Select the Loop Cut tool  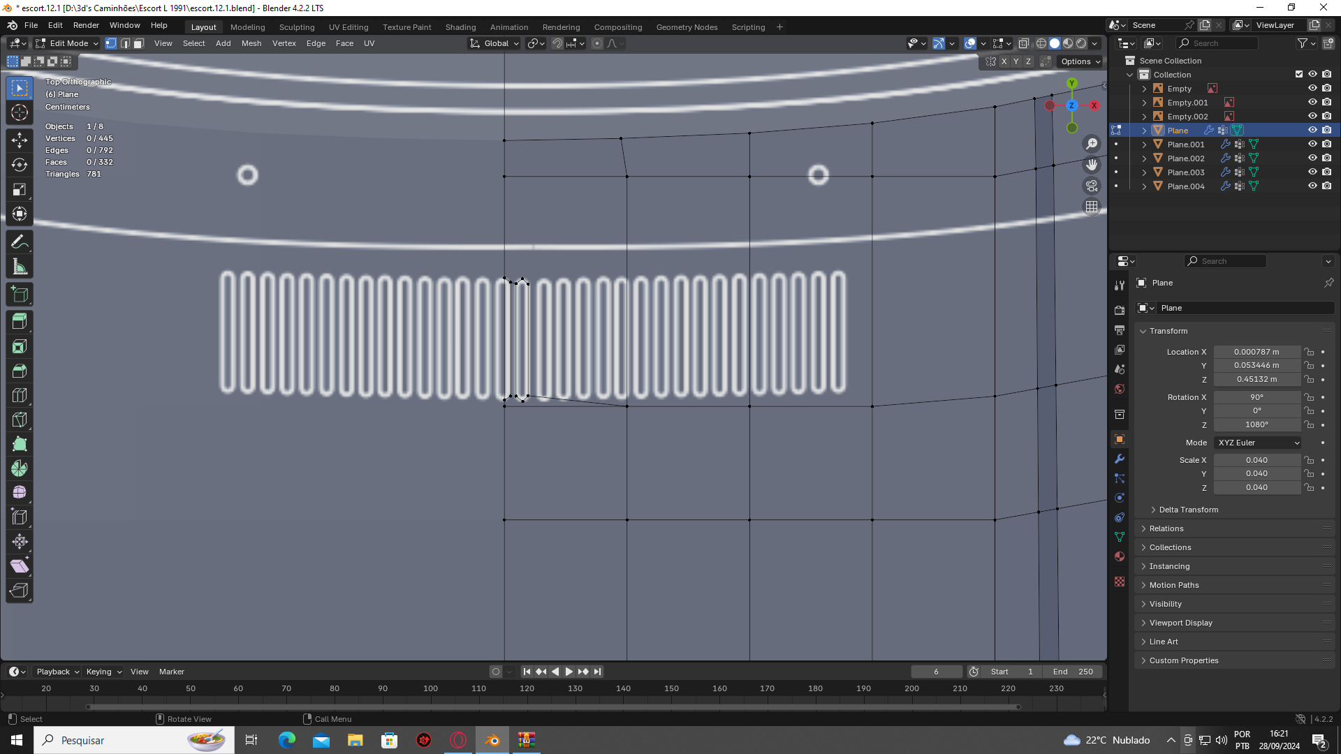pyautogui.click(x=20, y=395)
